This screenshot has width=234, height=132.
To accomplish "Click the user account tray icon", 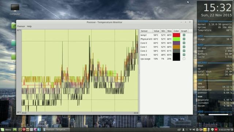I will click(x=183, y=129).
